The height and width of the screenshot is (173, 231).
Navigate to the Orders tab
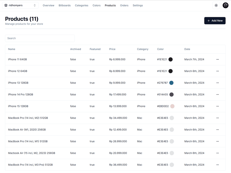(124, 6)
